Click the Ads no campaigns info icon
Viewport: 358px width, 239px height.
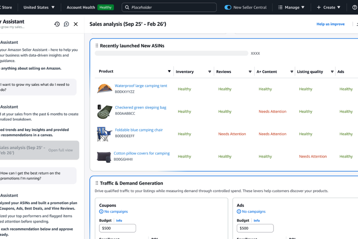coord(239,212)
